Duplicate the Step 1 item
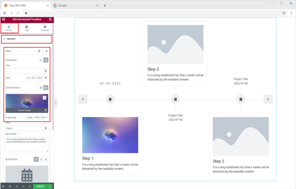This screenshot has width=296, height=189. coord(39,51)
